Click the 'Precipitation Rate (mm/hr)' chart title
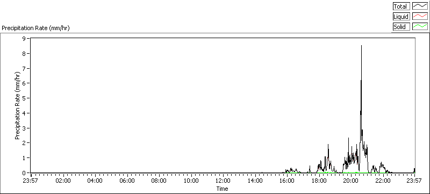This screenshot has height=194, width=430. pos(36,28)
